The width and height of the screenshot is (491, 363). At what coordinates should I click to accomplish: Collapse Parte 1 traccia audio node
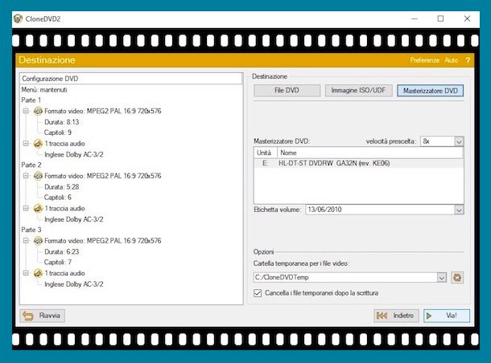(26, 144)
